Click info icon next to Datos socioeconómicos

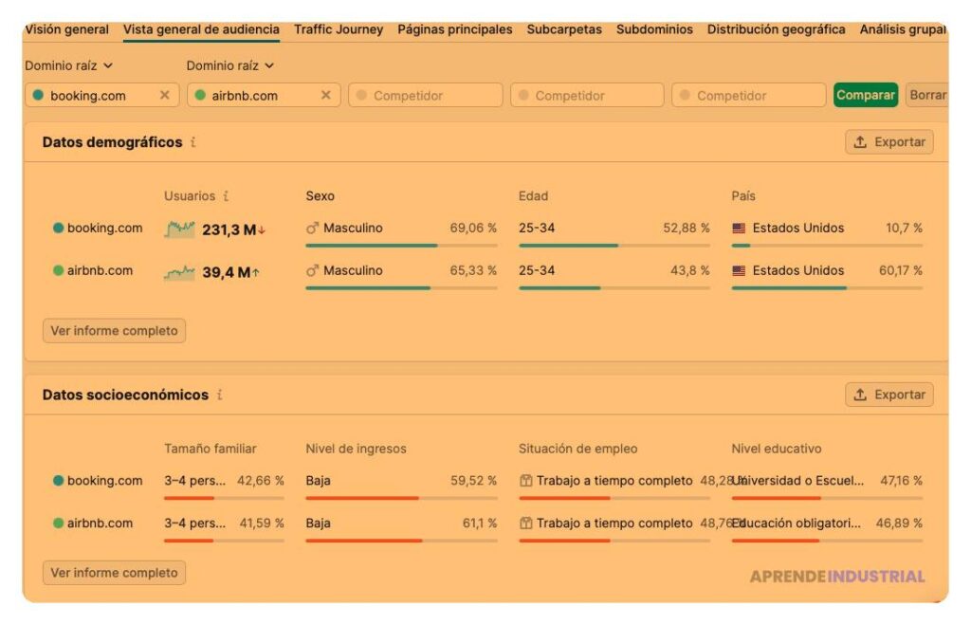click(x=220, y=395)
